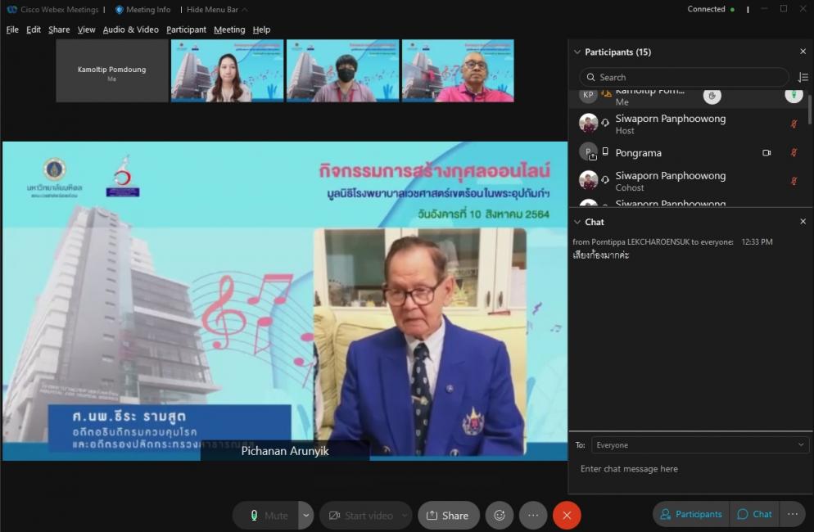Viewport: 814px width, 532px height.
Task: Click the 12:33 PM chat timestamp
Action: pyautogui.click(x=757, y=242)
